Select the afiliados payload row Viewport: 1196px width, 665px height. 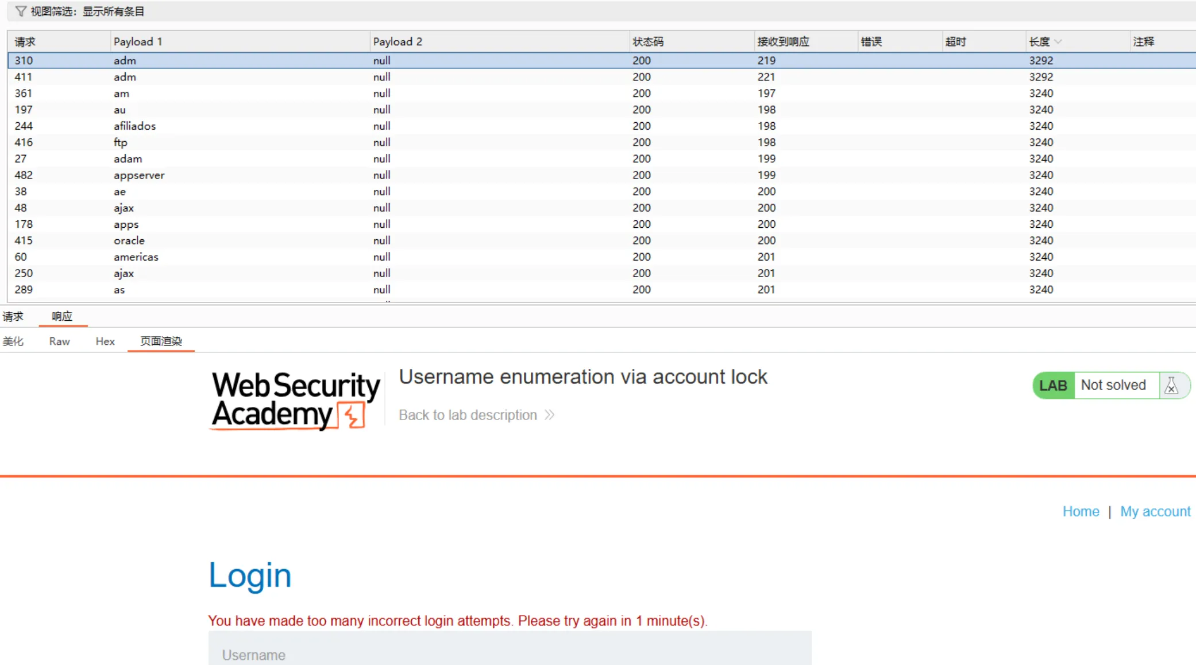pyautogui.click(x=134, y=126)
